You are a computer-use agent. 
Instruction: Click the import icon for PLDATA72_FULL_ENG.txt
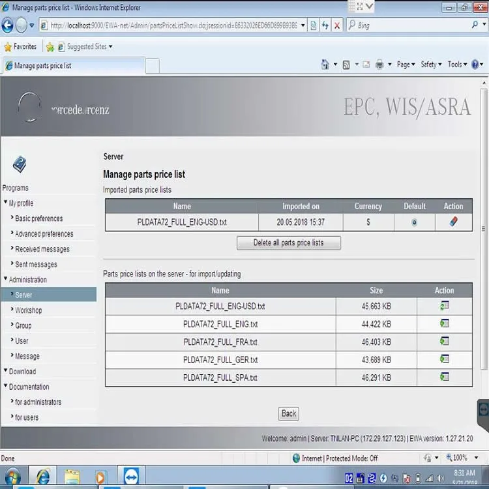pos(445,323)
